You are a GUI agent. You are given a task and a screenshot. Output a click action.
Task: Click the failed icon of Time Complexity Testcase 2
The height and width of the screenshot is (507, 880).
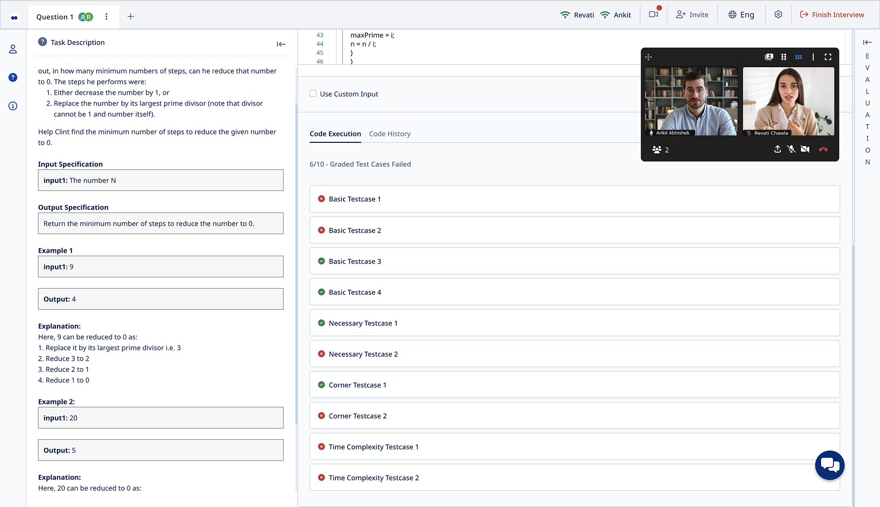[x=321, y=478]
